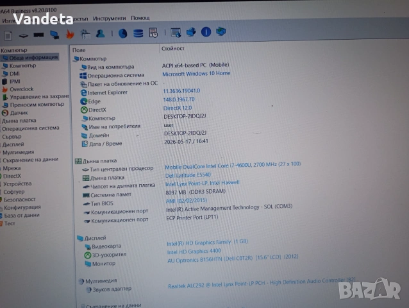The image size is (409, 308).
Task: Select Преносим компютър tree item
Action: tap(33, 105)
